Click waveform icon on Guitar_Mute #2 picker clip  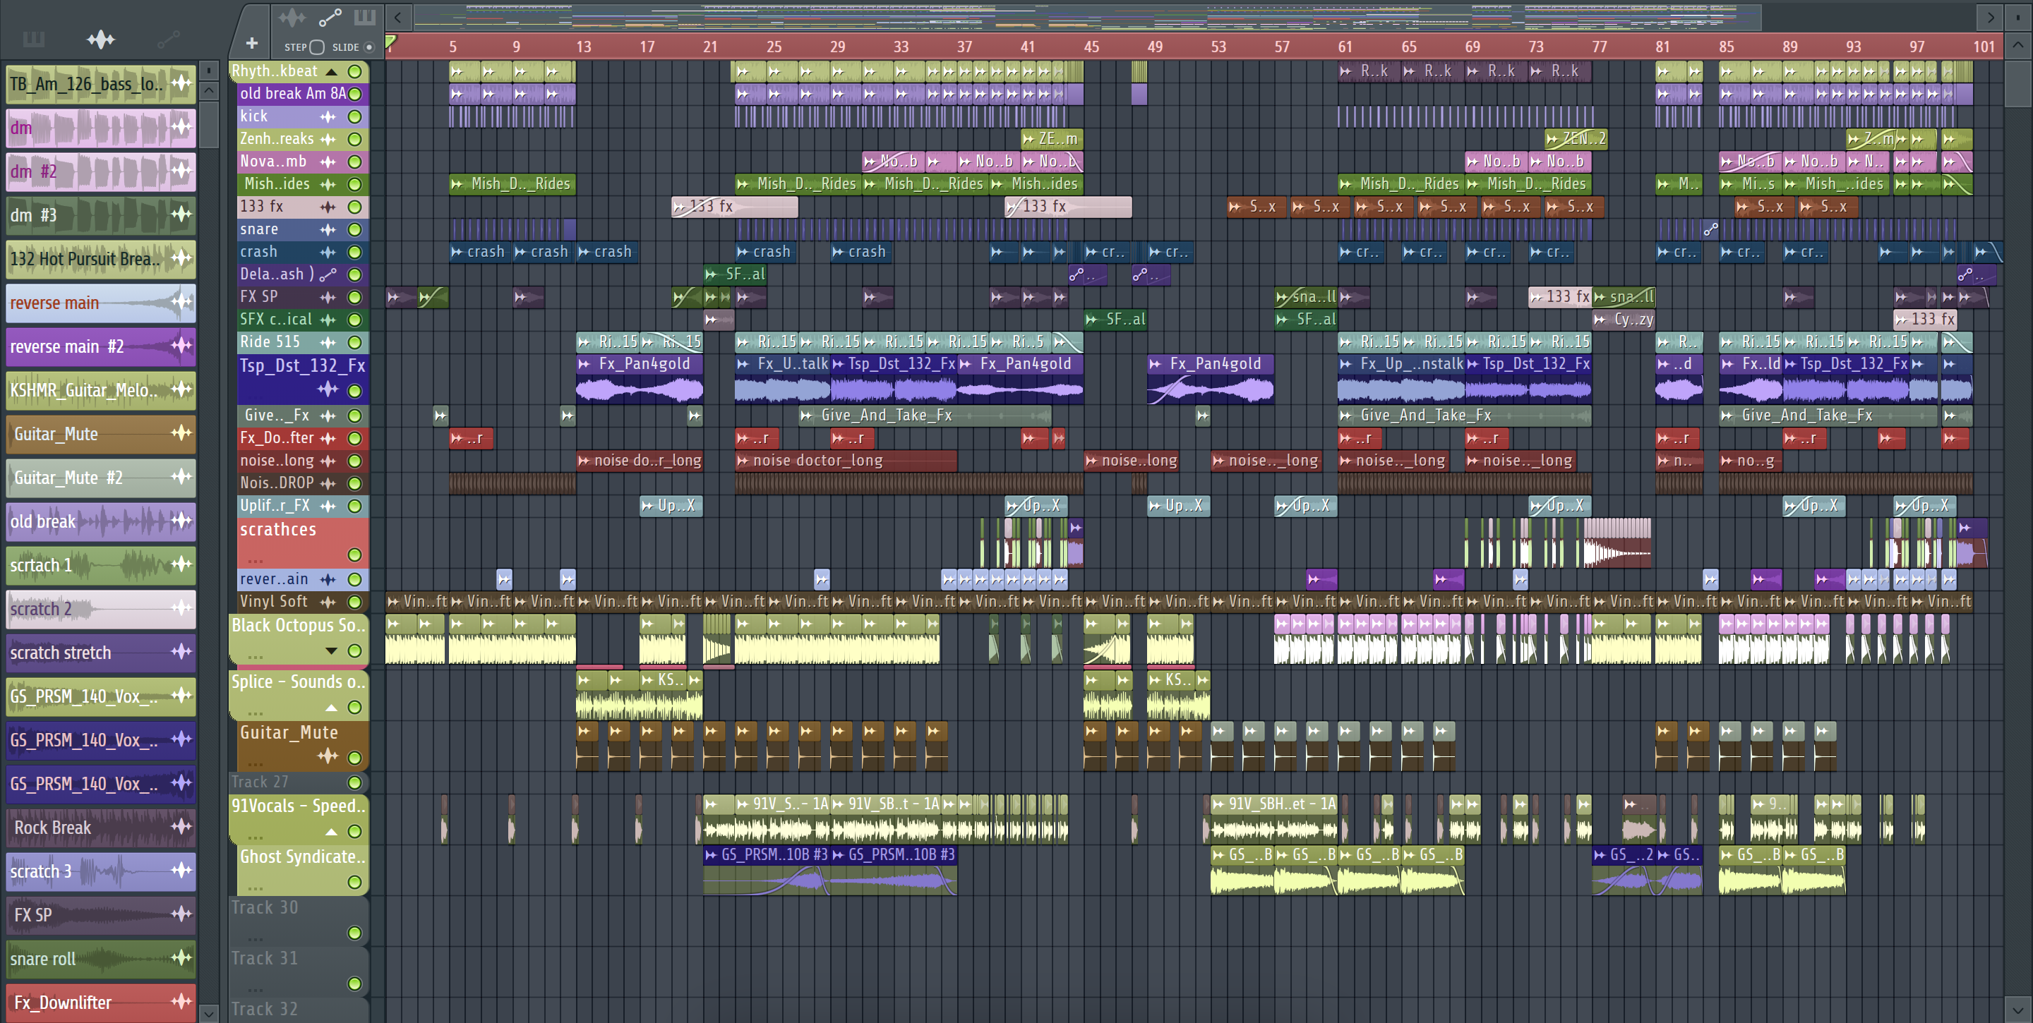coord(181,476)
